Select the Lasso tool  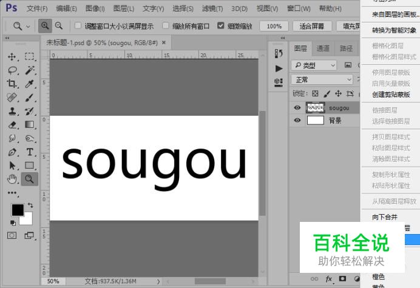point(12,70)
